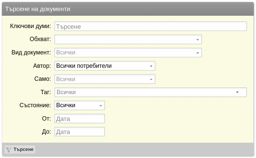Open the Само combo box field
Image resolution: width=256 pixels, height=158 pixels.
click(105, 79)
